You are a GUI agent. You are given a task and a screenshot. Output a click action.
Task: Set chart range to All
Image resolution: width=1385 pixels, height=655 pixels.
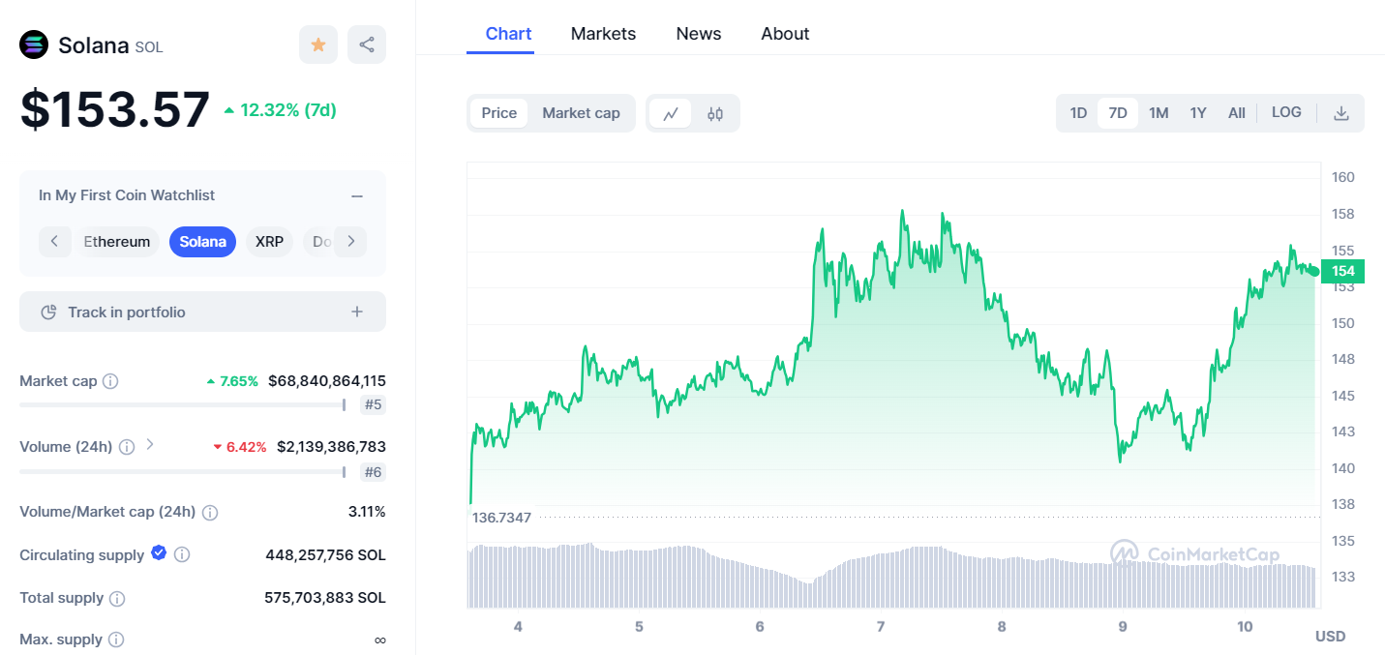(x=1237, y=113)
